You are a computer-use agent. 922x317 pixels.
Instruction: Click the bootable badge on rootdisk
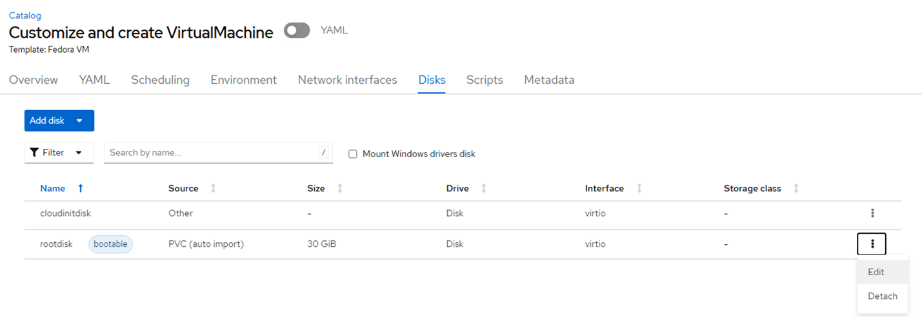pos(110,244)
